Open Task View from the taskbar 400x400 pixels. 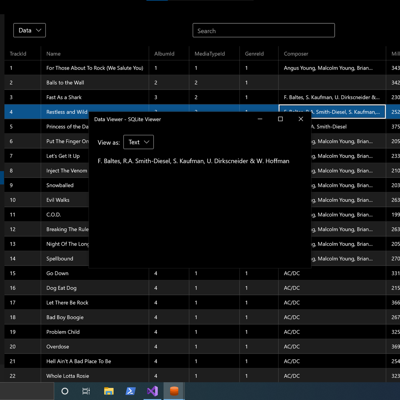(86, 391)
